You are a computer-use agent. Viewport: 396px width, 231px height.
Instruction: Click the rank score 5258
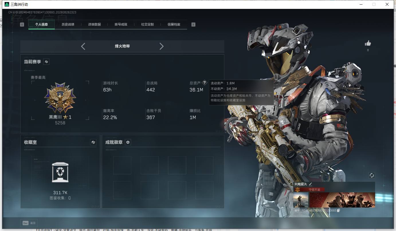click(60, 123)
